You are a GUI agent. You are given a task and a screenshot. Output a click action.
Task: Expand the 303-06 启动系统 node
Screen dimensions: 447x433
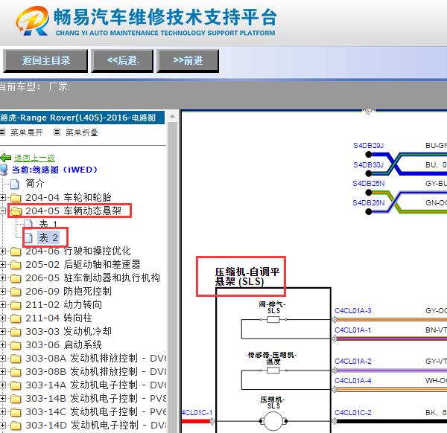[x=3, y=344]
